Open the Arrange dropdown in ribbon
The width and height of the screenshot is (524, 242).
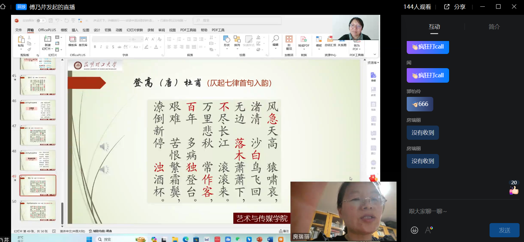point(237,41)
